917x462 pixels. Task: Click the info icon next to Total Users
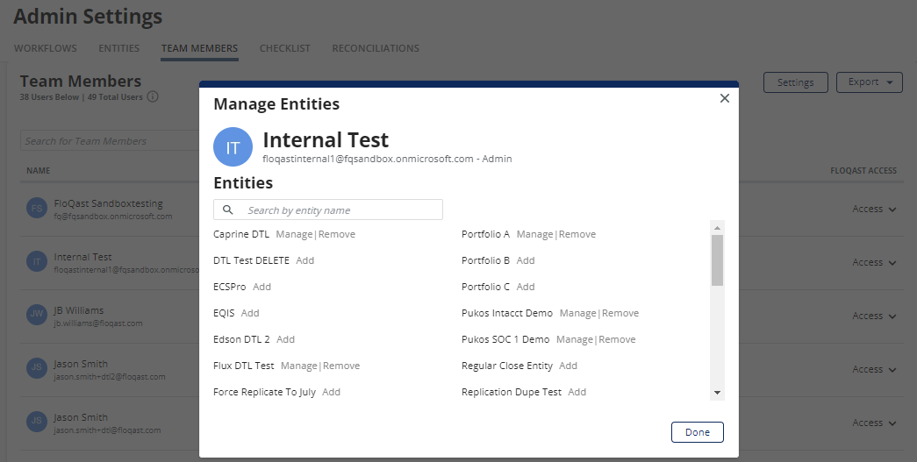[153, 97]
